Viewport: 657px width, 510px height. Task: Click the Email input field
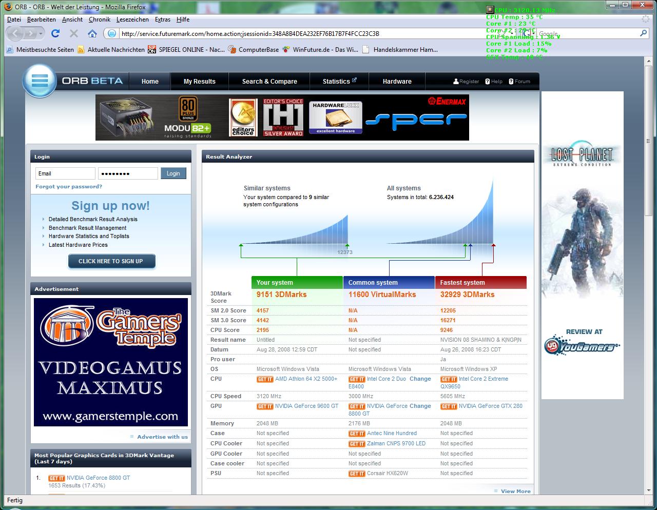pos(65,173)
